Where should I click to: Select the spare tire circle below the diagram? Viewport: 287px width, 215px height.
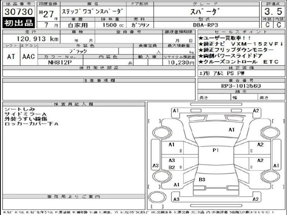(157, 197)
